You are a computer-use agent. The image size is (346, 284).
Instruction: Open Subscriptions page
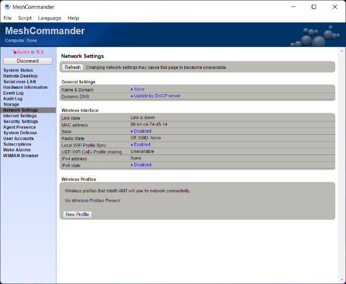coord(17,144)
